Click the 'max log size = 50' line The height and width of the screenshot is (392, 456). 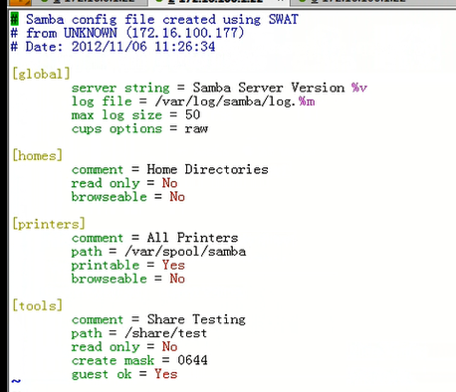[135, 115]
